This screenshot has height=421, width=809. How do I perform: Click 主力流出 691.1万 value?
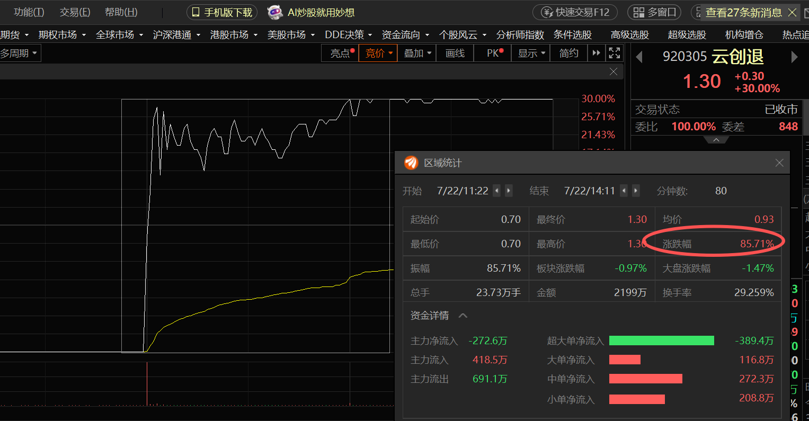(490, 379)
